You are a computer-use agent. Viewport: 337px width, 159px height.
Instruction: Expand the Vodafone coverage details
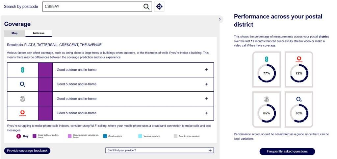pyautogui.click(x=206, y=113)
